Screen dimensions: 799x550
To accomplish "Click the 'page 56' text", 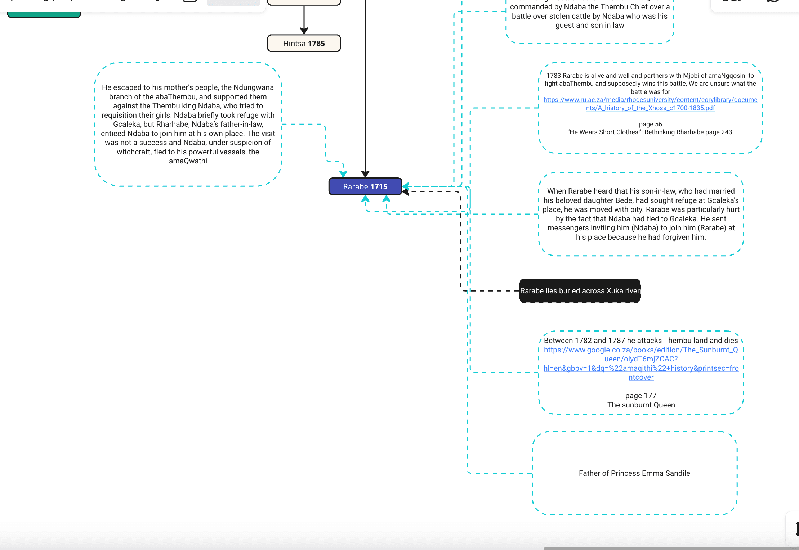I will point(650,124).
